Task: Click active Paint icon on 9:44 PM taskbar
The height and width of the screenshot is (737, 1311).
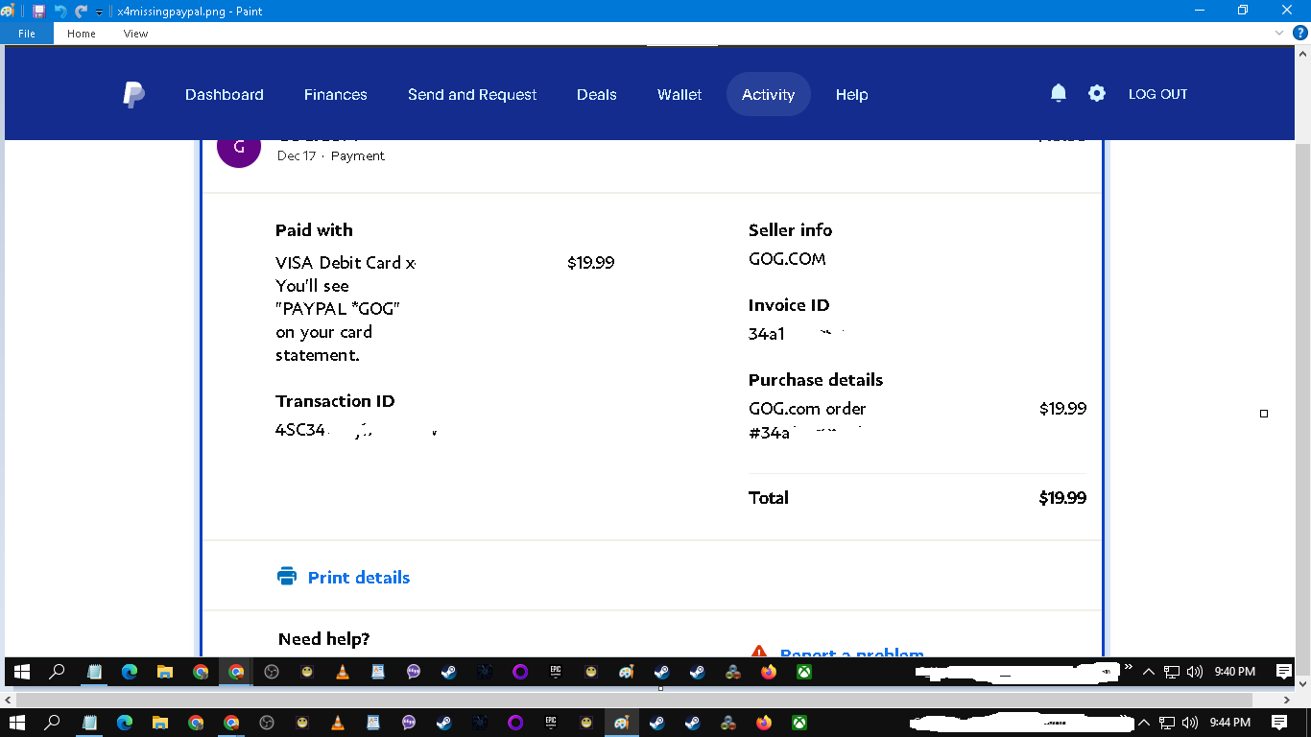Action: 622,723
